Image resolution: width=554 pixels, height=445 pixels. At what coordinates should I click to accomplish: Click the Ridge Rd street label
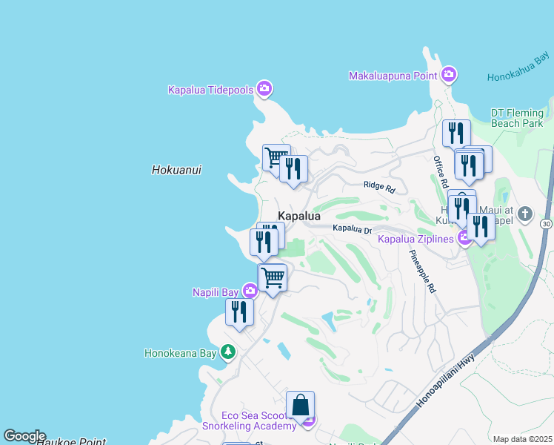(379, 187)
